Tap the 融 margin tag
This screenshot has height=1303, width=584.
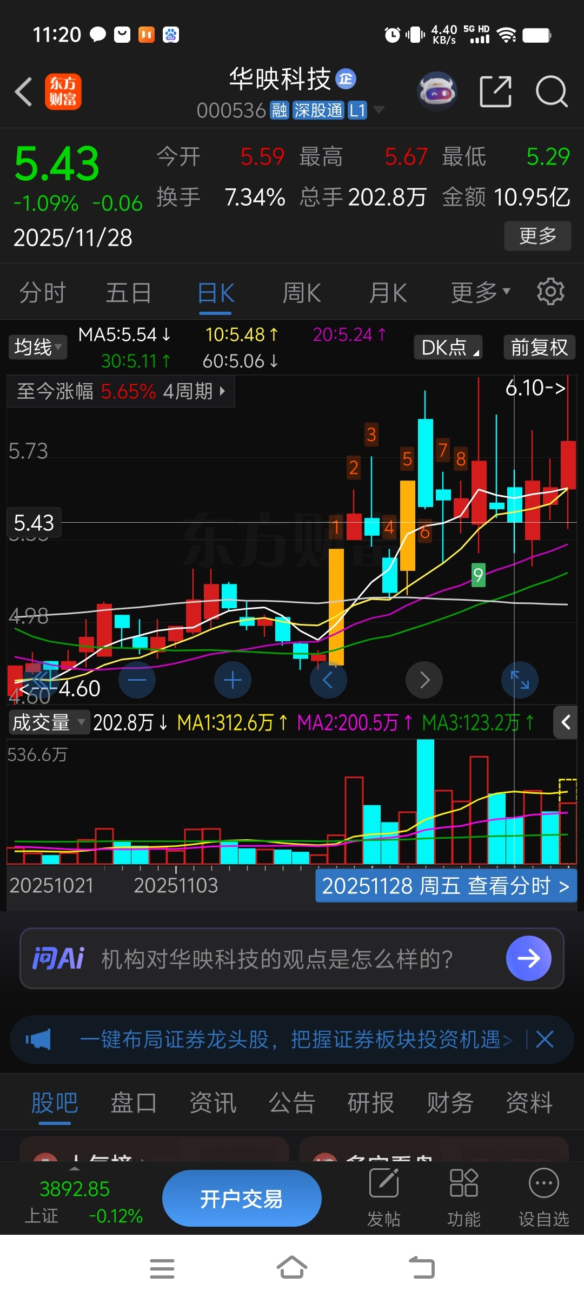point(280,110)
